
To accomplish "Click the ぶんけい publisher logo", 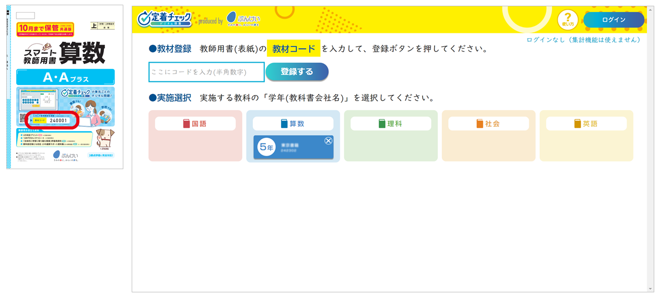I will (x=244, y=19).
